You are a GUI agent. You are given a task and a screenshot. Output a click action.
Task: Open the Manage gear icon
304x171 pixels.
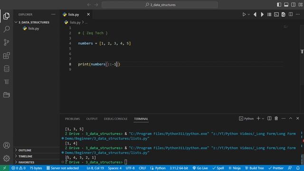tap(6, 158)
